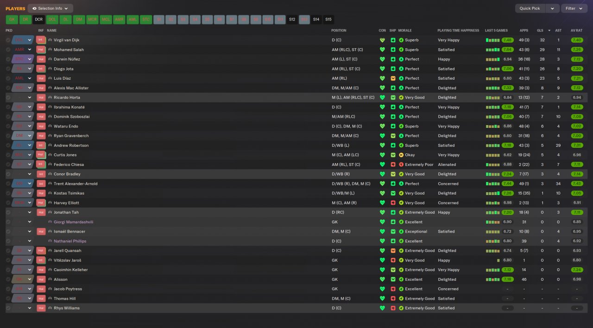593x328 pixels.
Task: Click Jonathan Tah's Extremely Good morale icon
Action: pos(401,212)
